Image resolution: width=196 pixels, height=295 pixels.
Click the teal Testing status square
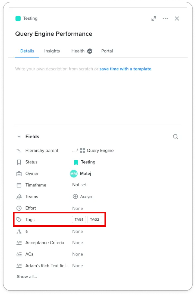[x=18, y=19]
